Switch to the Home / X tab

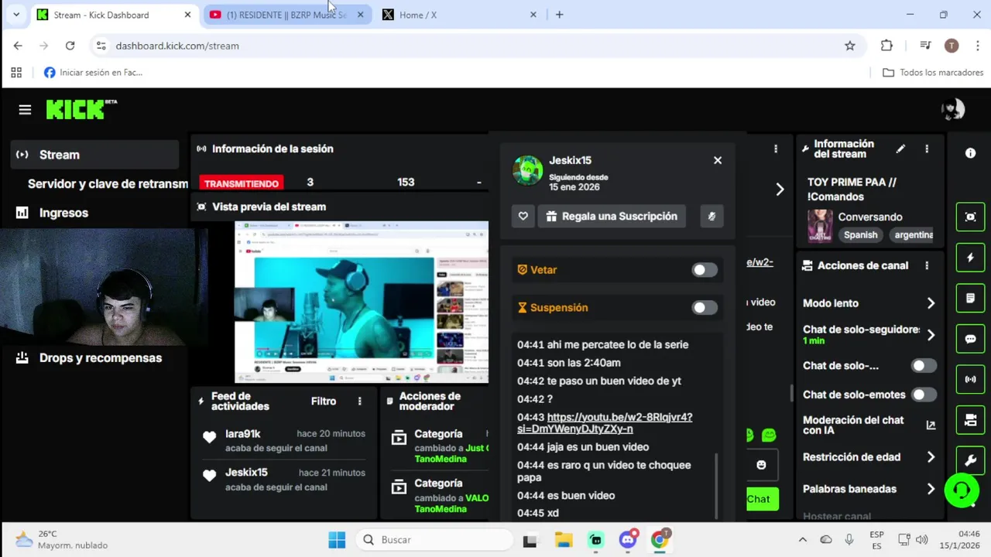[418, 15]
